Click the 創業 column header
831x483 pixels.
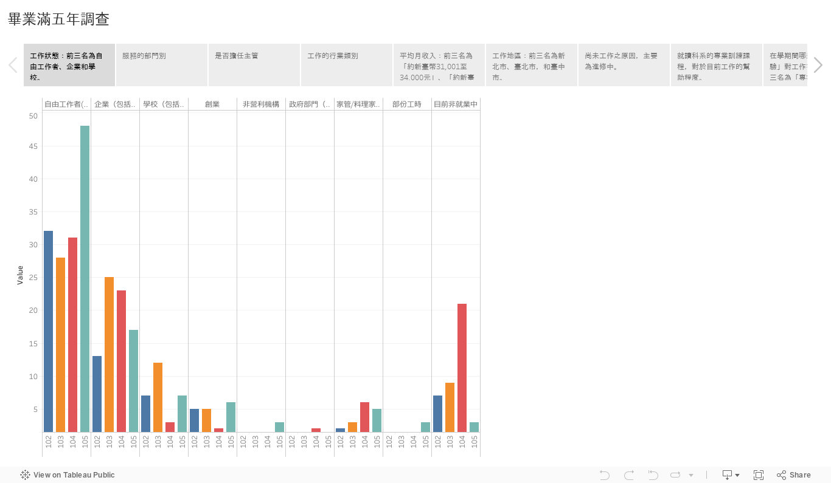pyautogui.click(x=212, y=104)
